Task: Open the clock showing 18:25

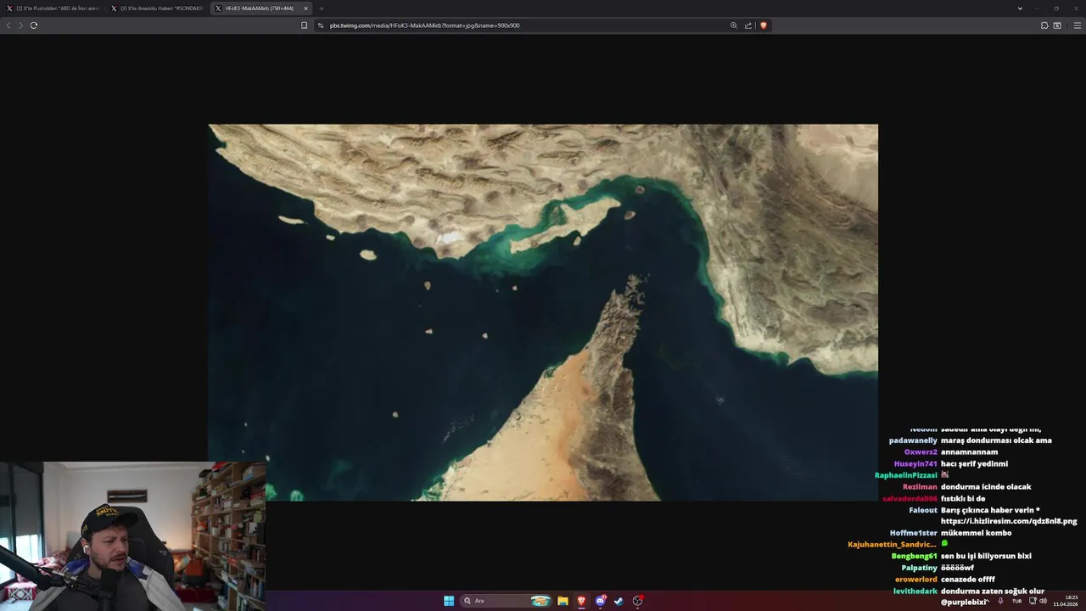Action: [1066, 601]
